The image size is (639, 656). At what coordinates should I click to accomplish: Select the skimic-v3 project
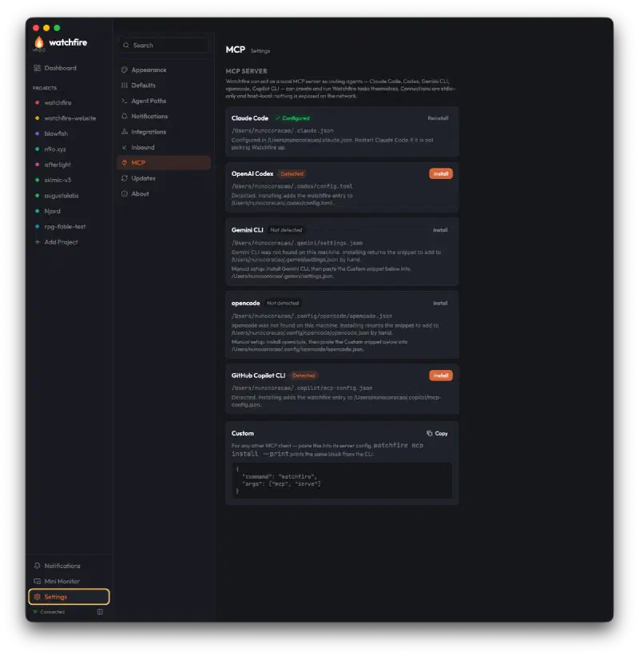point(69,180)
